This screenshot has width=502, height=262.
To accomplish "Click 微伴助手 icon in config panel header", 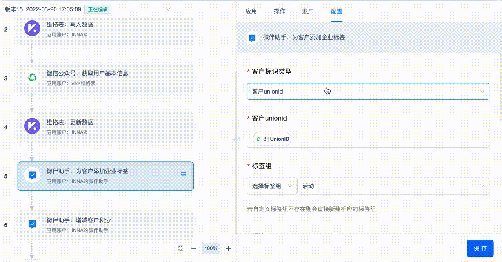I will [x=252, y=38].
